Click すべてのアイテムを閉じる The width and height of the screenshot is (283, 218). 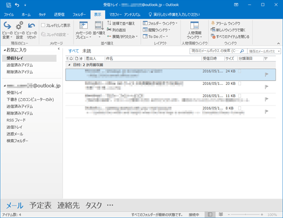point(230,36)
